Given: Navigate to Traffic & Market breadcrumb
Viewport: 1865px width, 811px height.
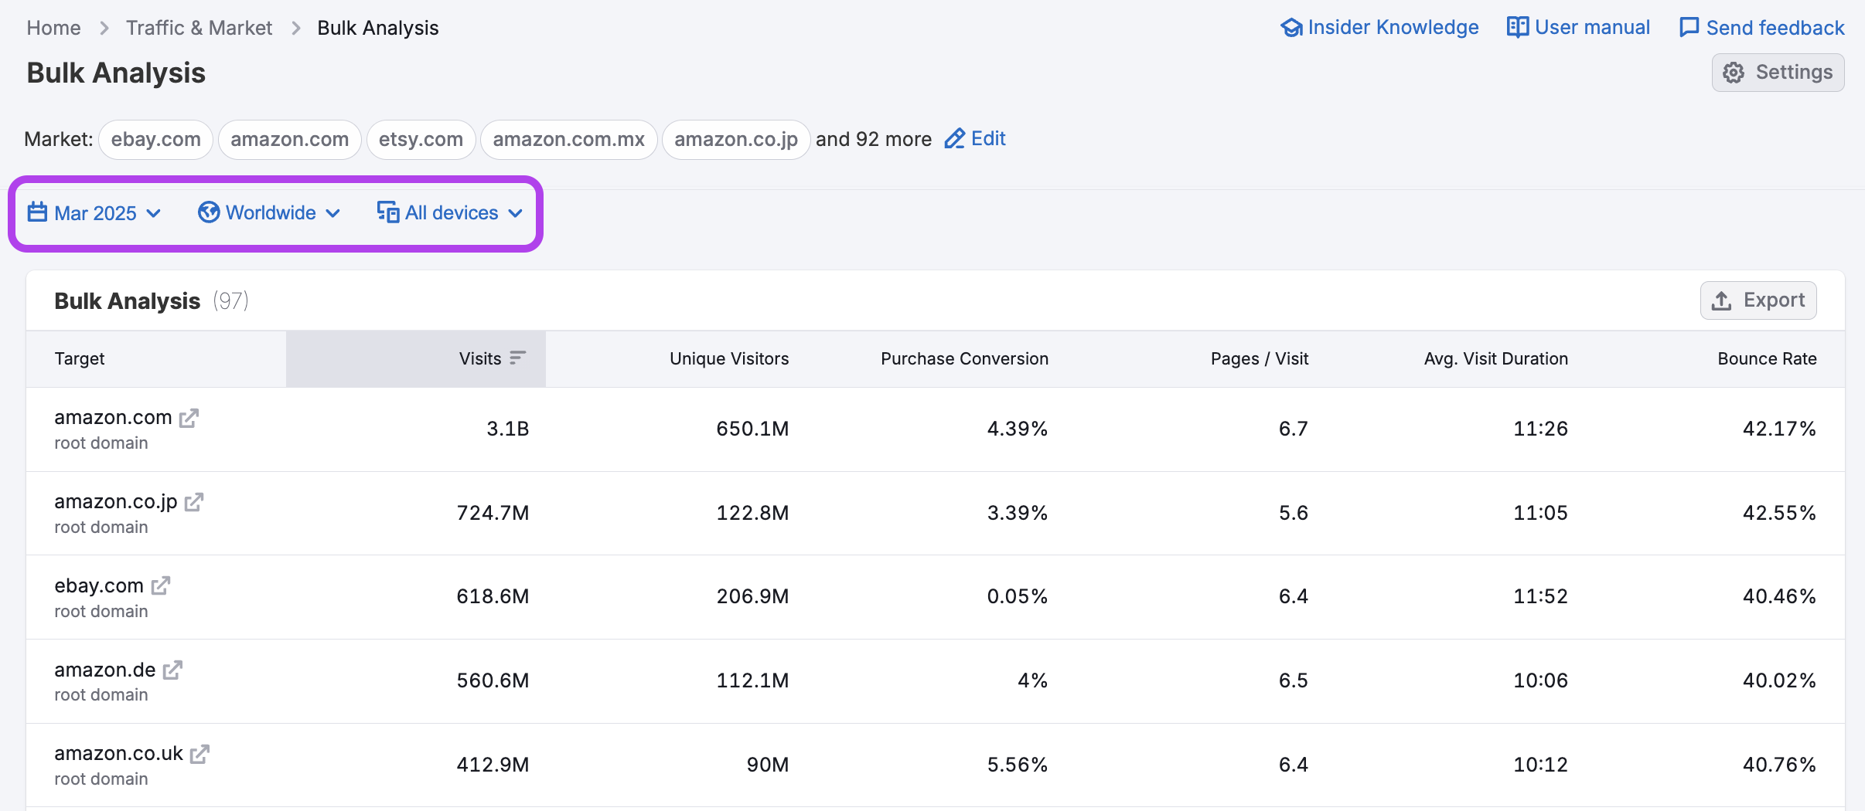Looking at the screenshot, I should 199,28.
